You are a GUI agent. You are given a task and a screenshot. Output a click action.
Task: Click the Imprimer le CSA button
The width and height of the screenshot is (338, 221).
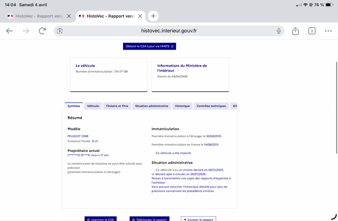point(101,218)
